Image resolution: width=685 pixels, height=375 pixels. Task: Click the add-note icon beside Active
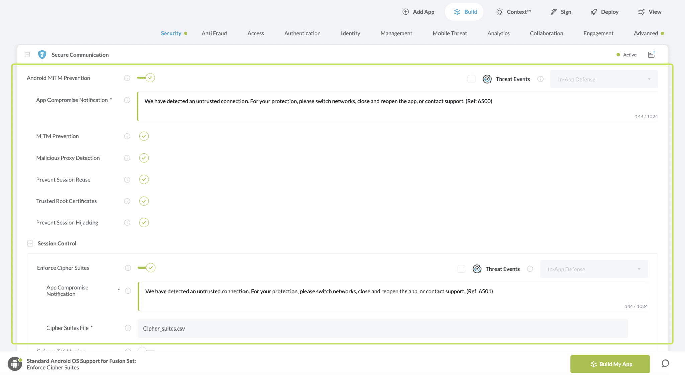651,54
